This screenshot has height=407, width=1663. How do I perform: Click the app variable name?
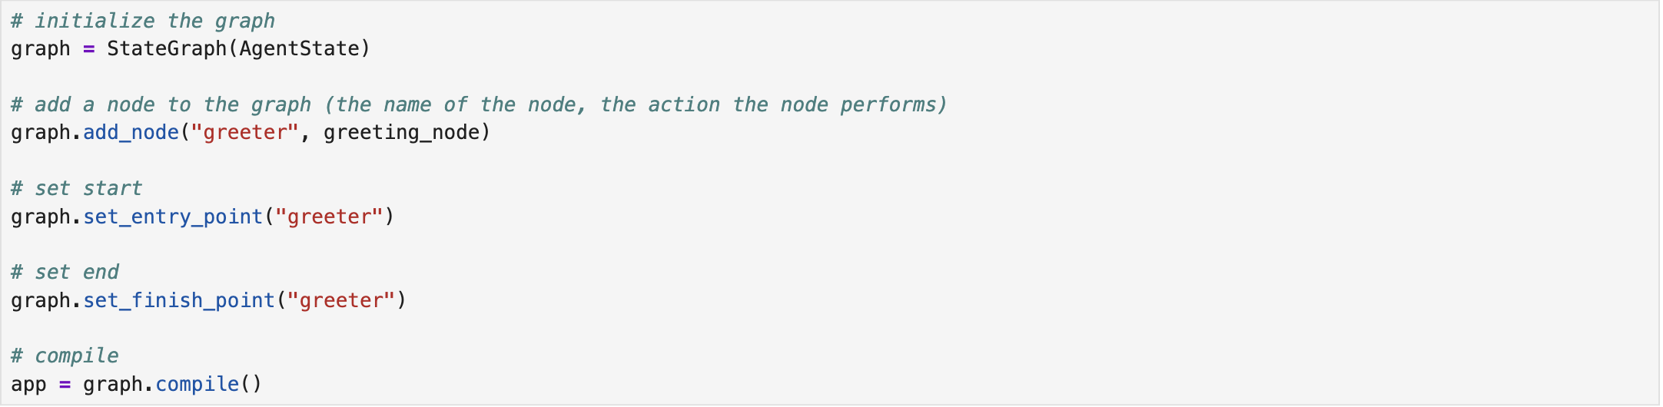tap(28, 384)
